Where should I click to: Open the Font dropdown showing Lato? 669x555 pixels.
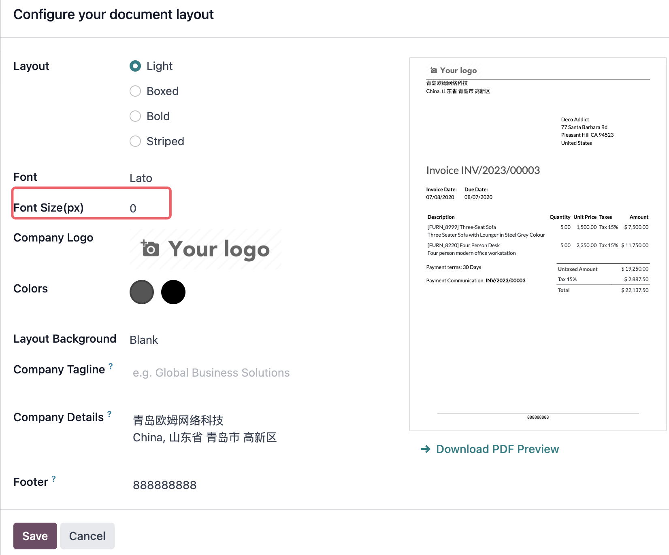(141, 178)
